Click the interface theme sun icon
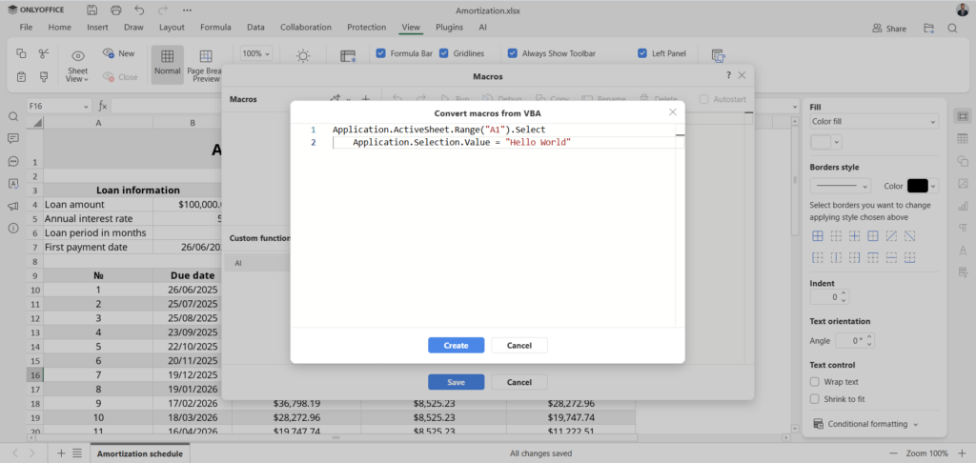Image resolution: width=976 pixels, height=463 pixels. [x=303, y=56]
